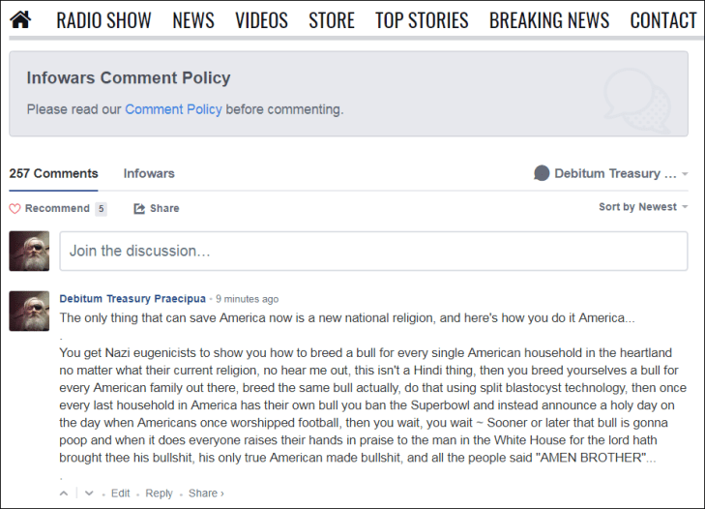This screenshot has height=509, width=705.
Task: Expand the comment's Share options
Action: 206,494
